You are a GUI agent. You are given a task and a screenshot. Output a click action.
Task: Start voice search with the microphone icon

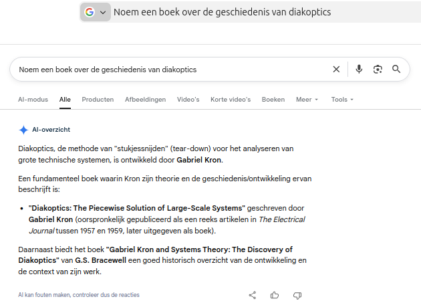click(x=359, y=70)
